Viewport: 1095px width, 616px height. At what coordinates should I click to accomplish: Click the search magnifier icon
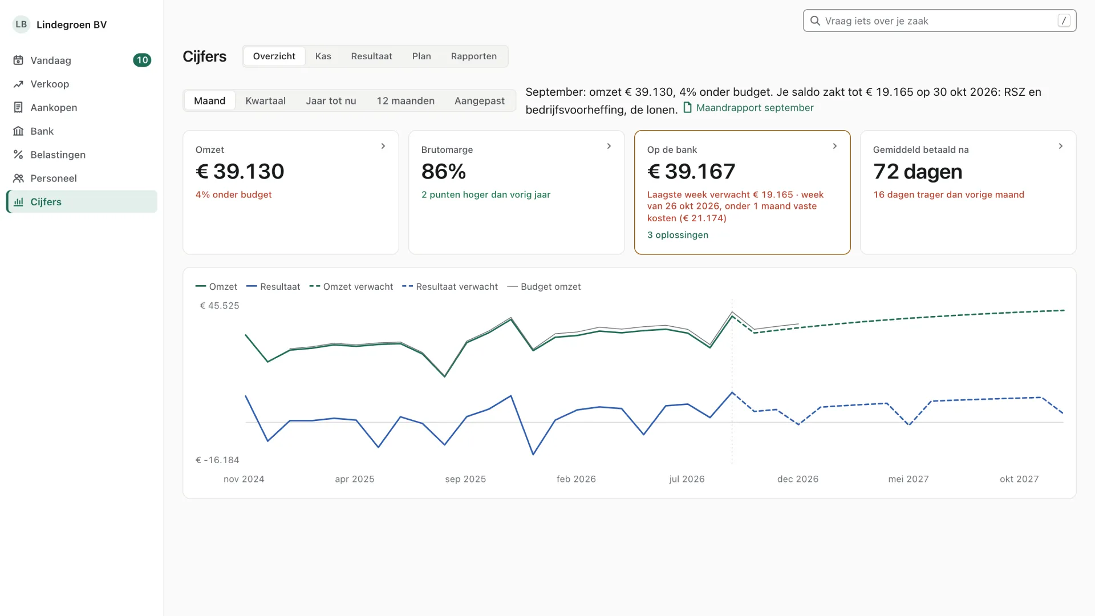(816, 21)
